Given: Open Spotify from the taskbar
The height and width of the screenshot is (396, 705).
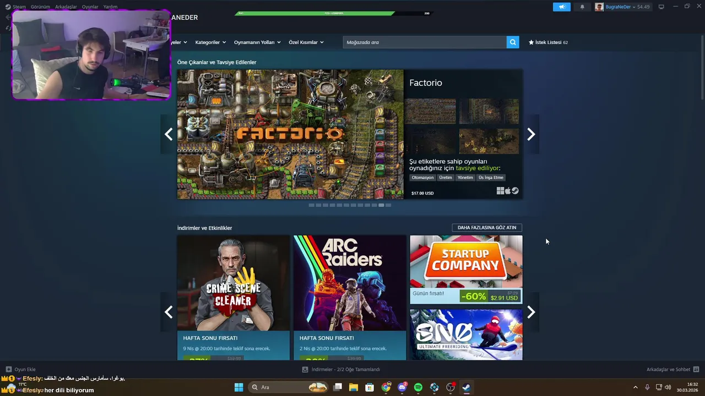Looking at the screenshot, I should pos(418,387).
